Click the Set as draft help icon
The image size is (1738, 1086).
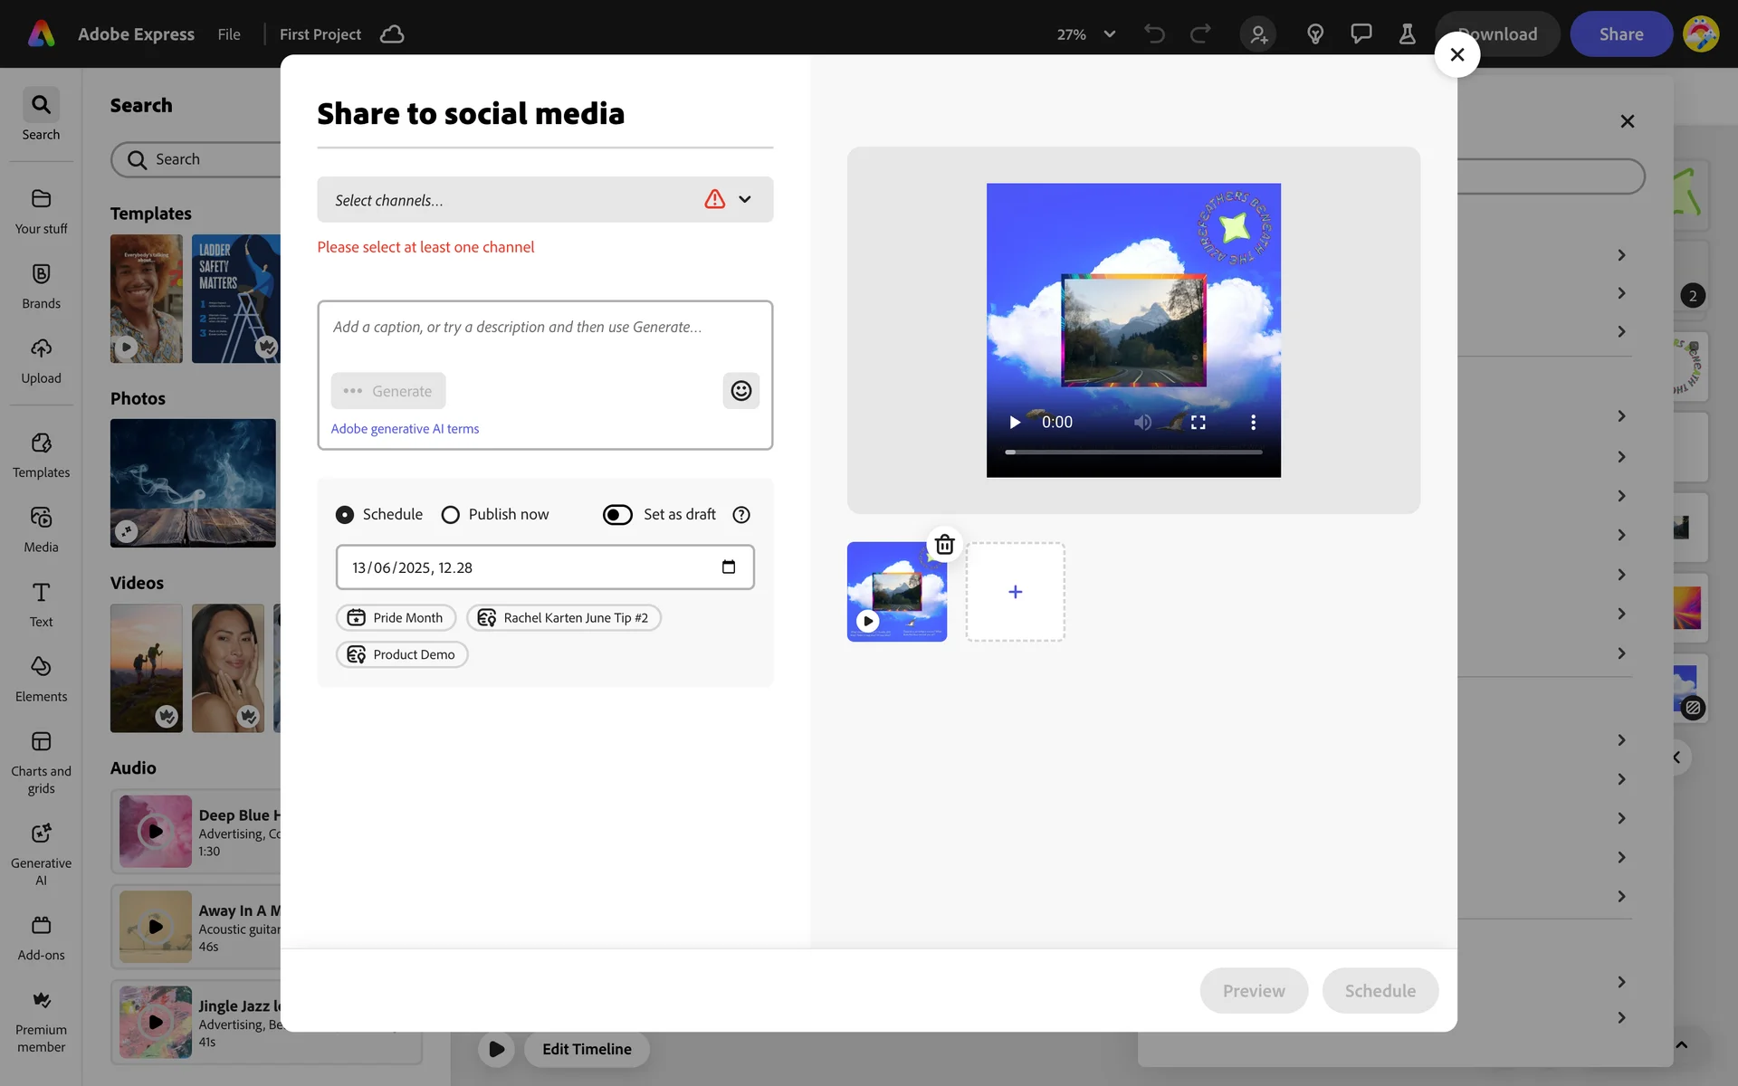741,515
